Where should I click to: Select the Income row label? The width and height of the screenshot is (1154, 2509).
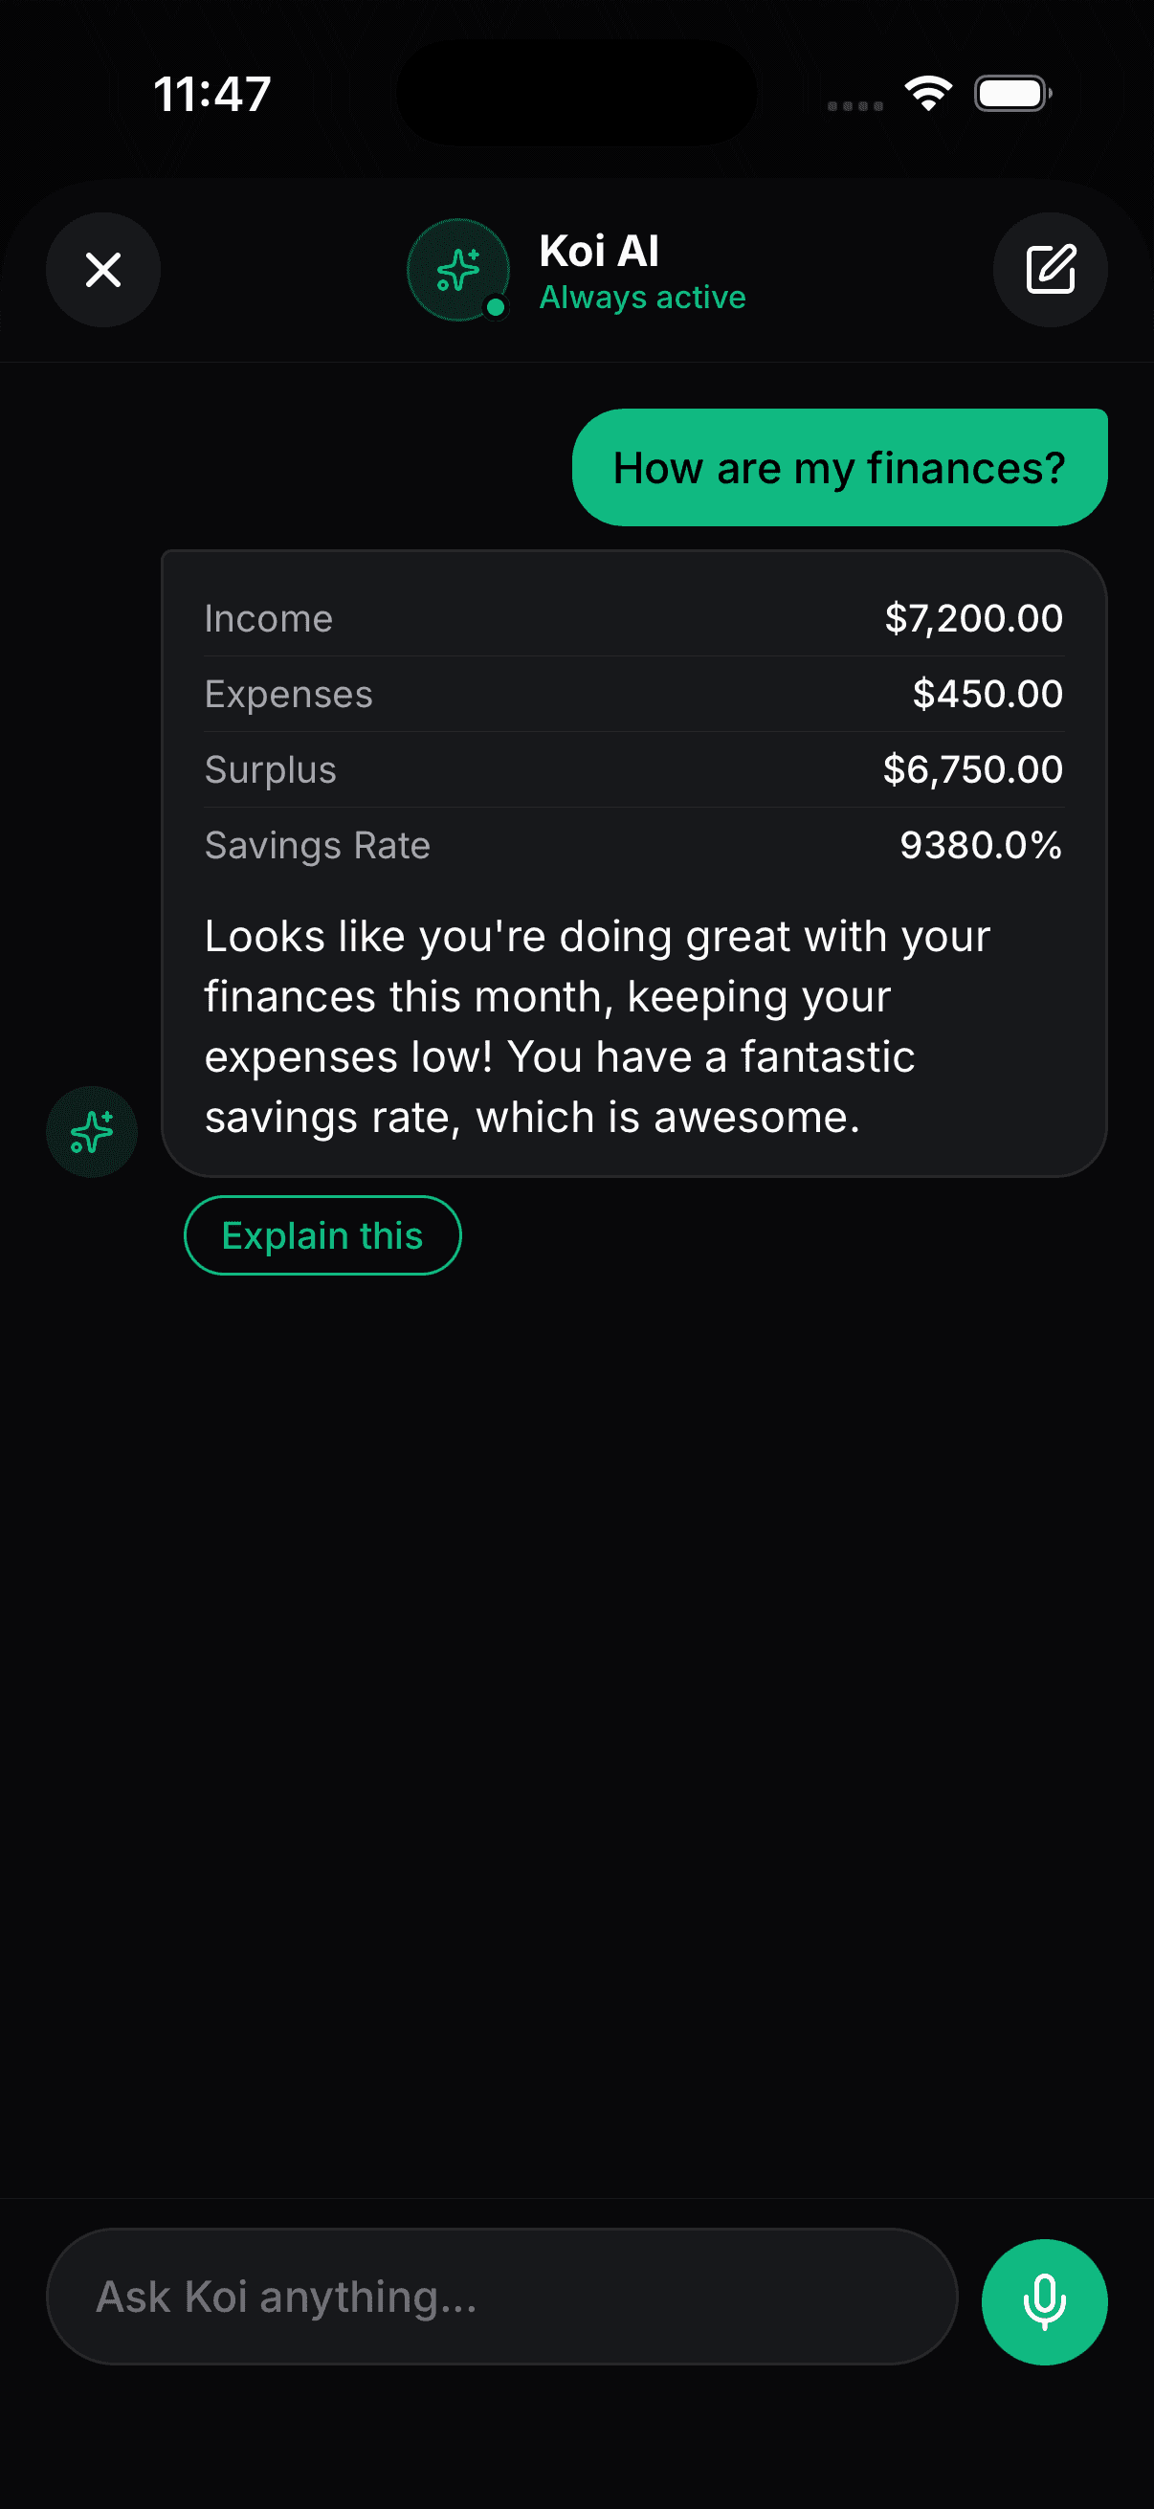(269, 619)
